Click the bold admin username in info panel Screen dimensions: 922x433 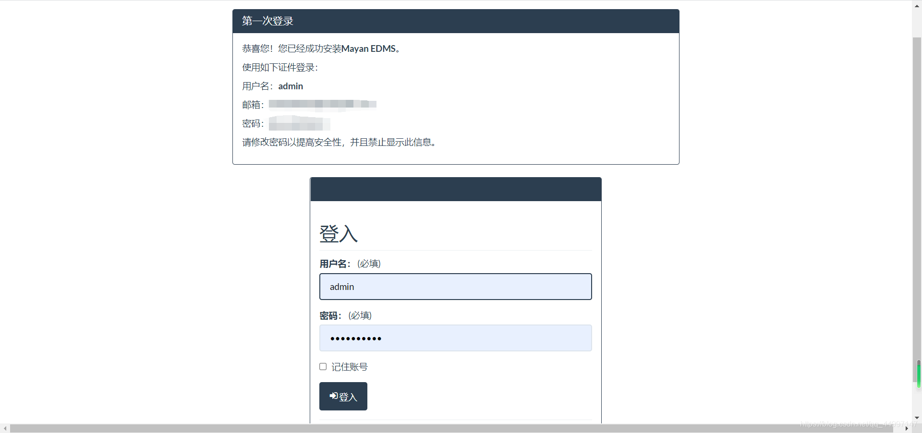[291, 86]
